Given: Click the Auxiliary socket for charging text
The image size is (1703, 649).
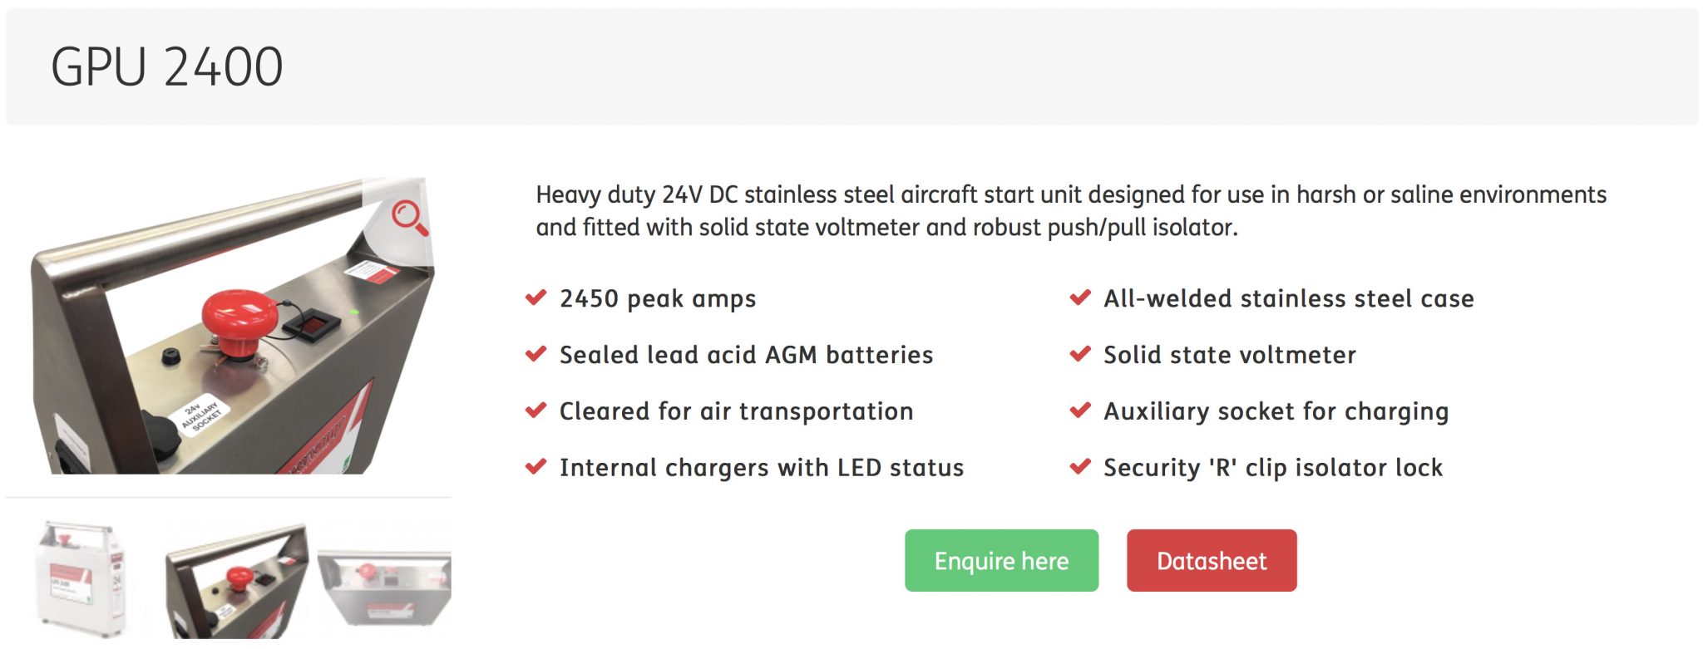Looking at the screenshot, I should click(1276, 411).
